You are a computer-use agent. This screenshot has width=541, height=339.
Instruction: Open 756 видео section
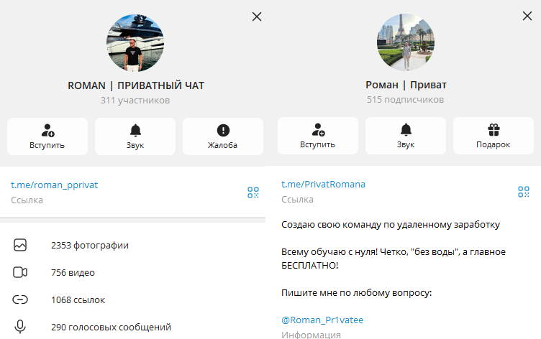click(133, 272)
